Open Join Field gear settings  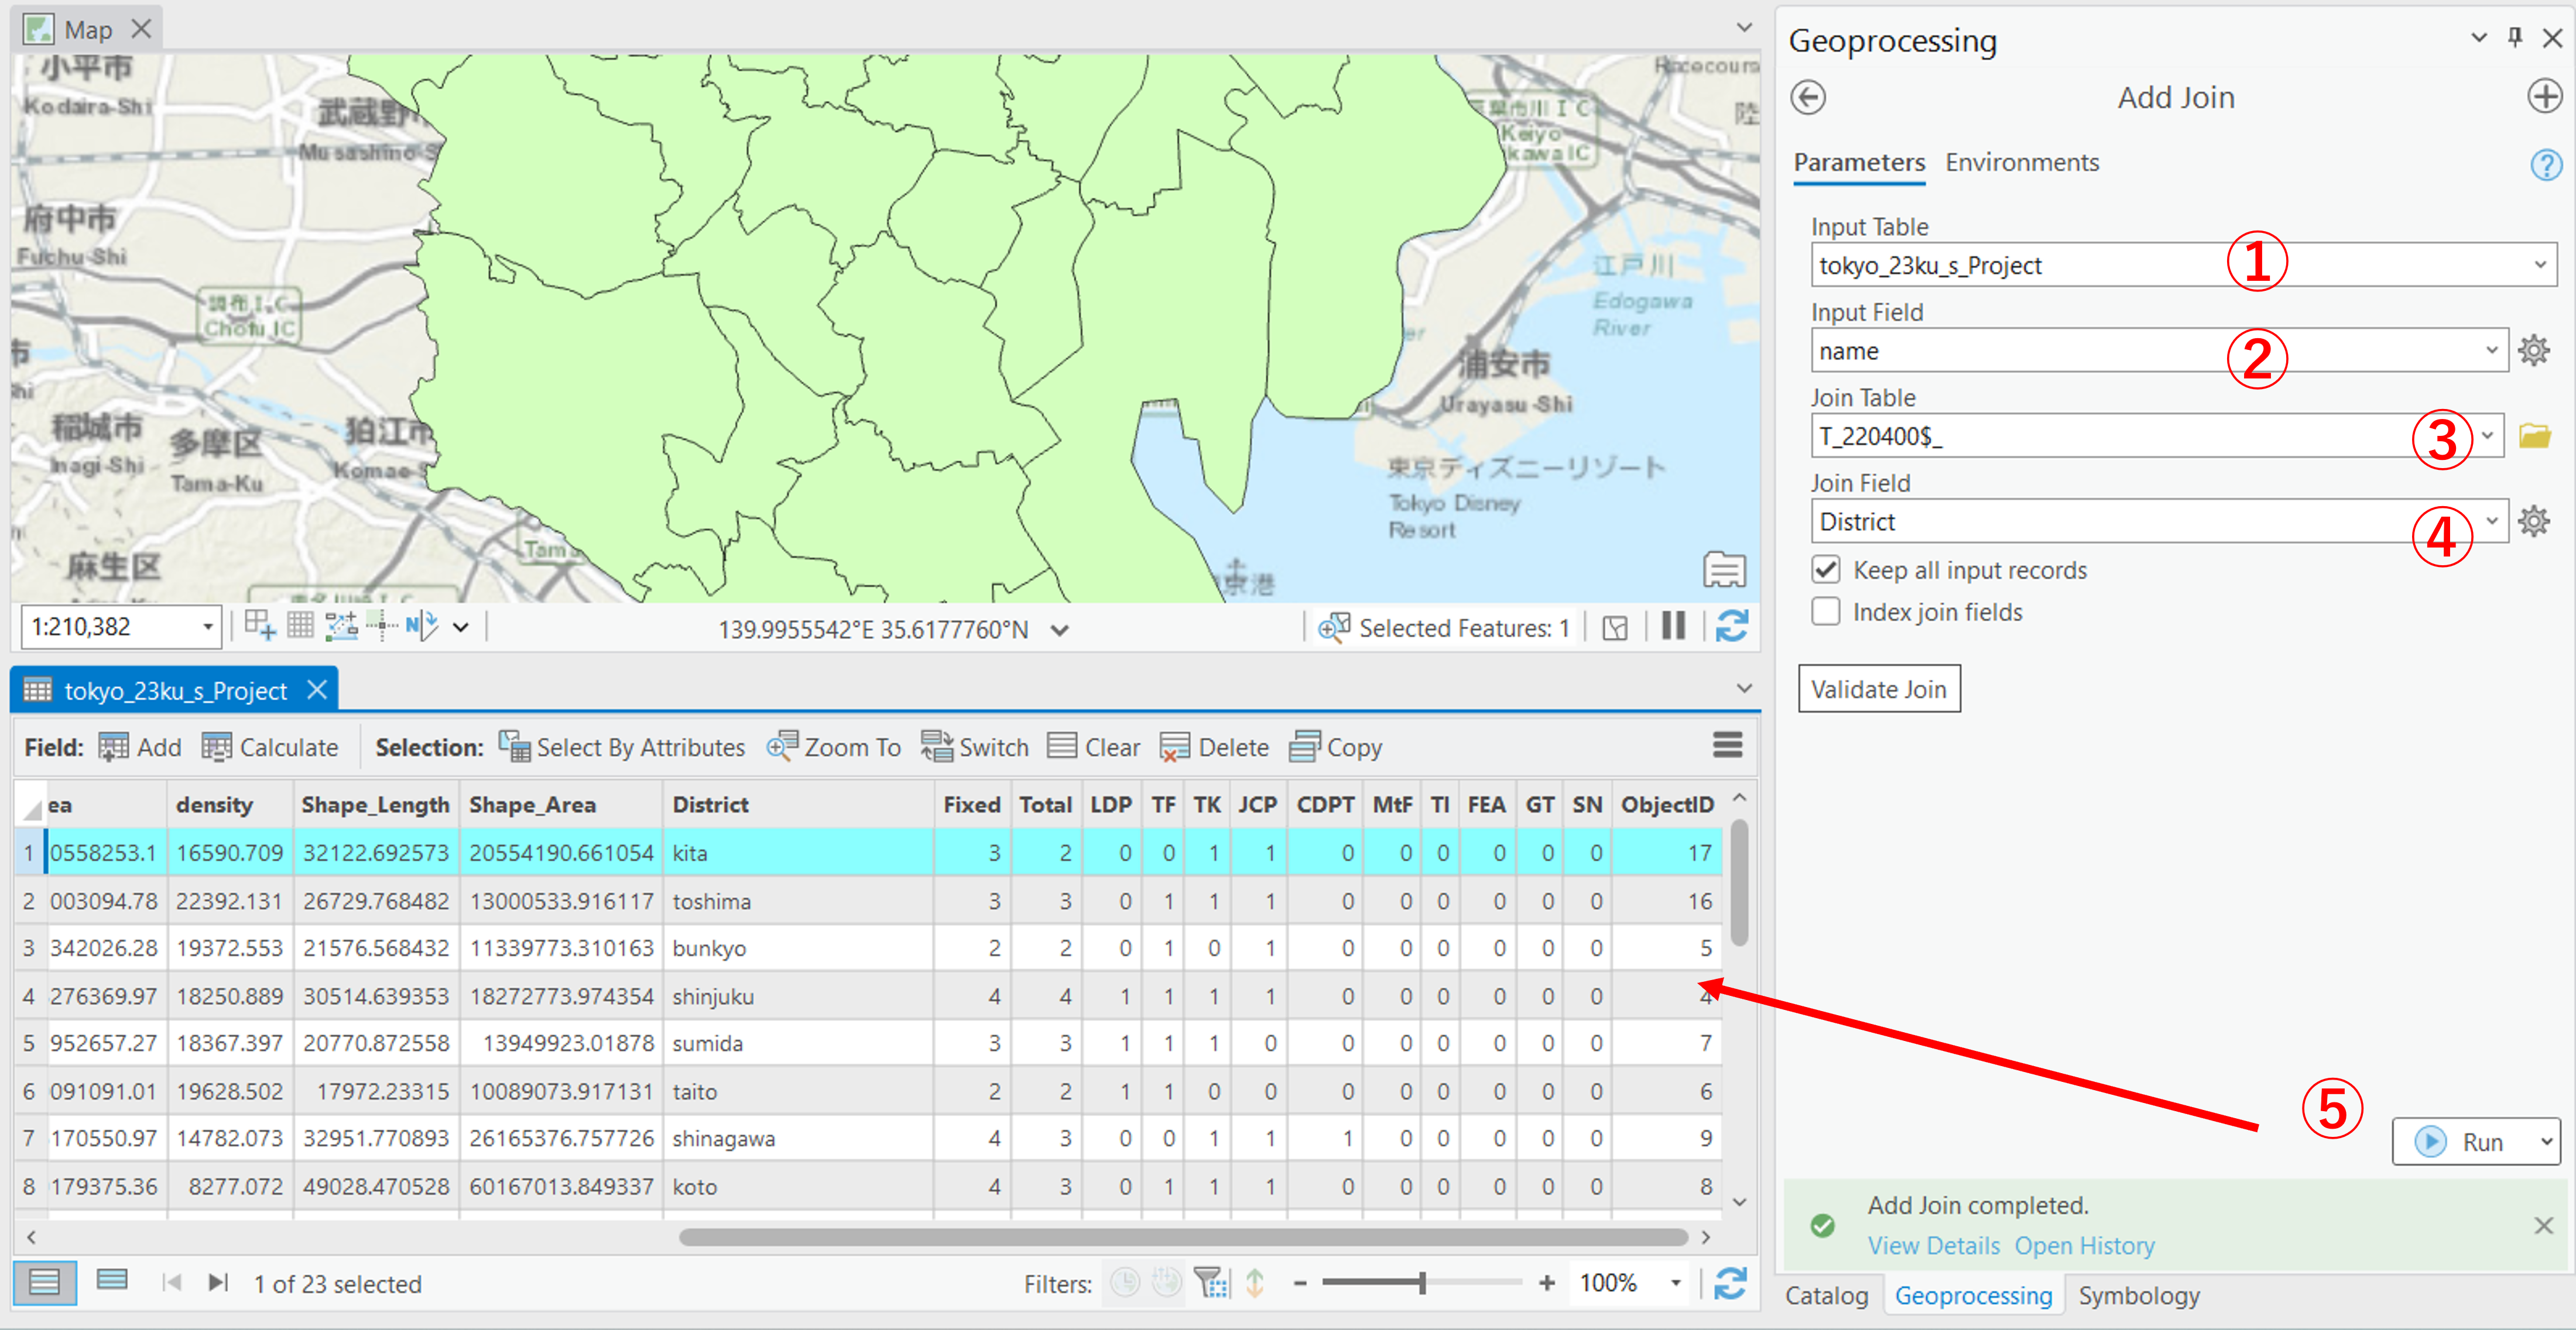(2533, 521)
